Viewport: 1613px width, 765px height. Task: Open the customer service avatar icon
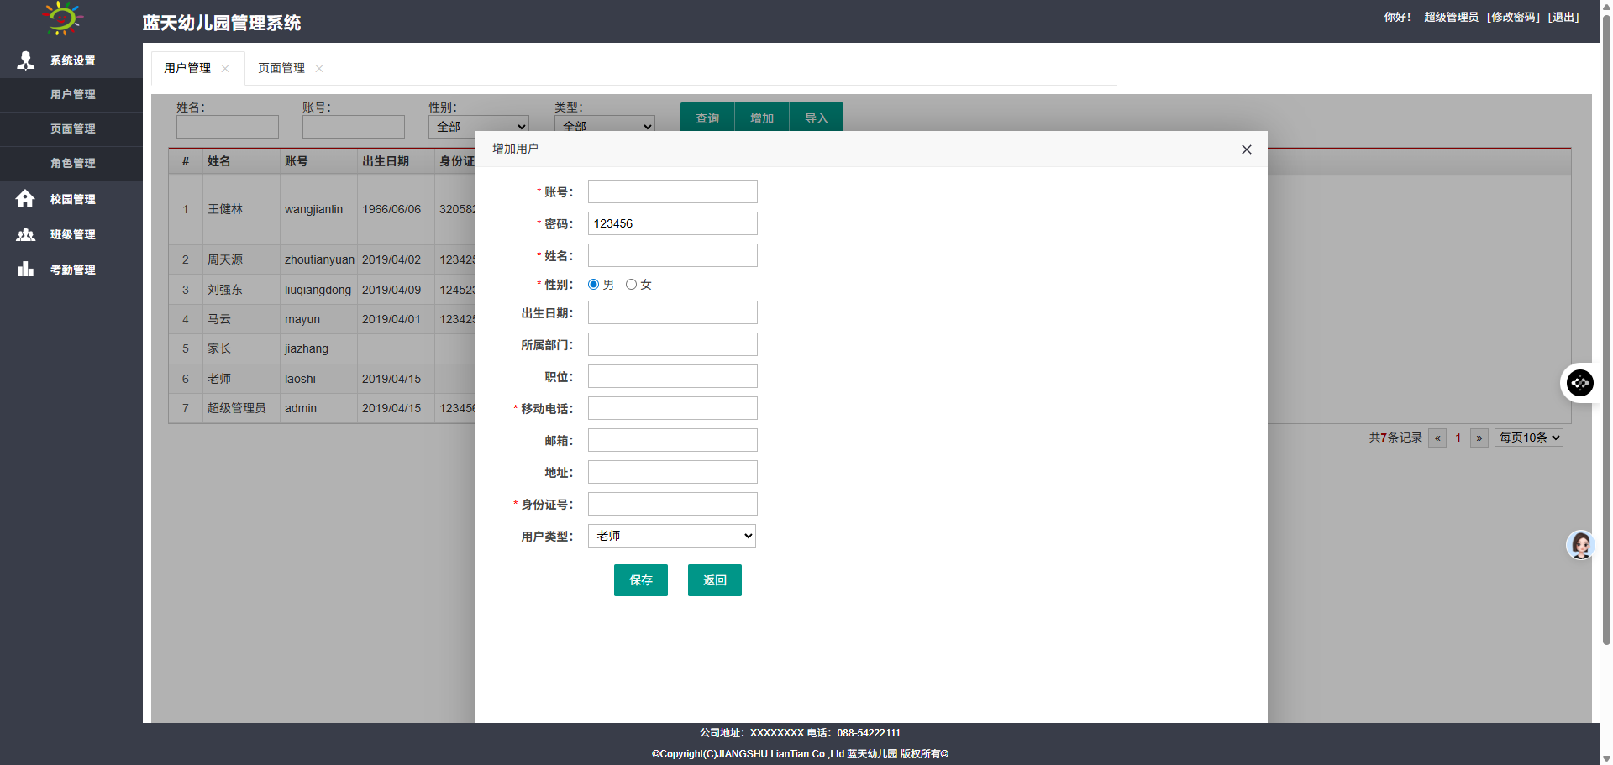click(x=1580, y=545)
